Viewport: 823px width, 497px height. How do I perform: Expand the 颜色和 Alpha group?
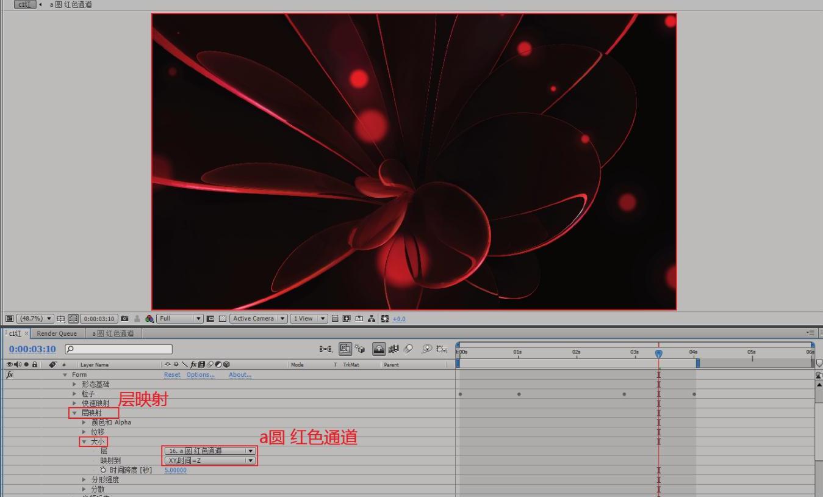(84, 422)
